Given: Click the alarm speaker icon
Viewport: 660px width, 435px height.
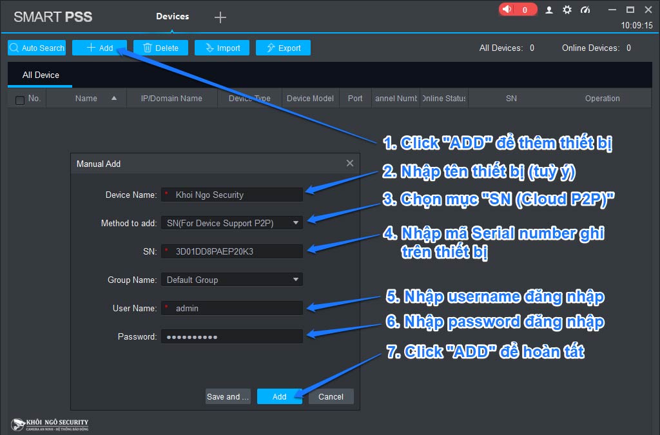Looking at the screenshot, I should coord(508,9).
